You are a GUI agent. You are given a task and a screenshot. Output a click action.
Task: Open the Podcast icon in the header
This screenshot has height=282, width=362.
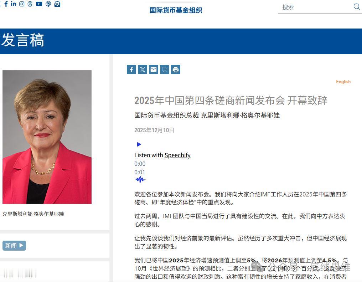(48, 4)
